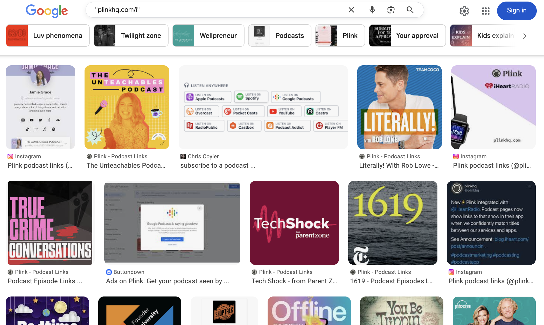Image resolution: width=544 pixels, height=325 pixels.
Task: Open the Google apps grid
Action: (x=485, y=11)
